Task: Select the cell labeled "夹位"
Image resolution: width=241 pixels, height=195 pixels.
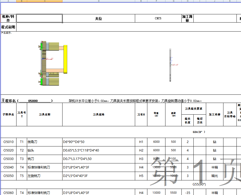Action: [99, 18]
